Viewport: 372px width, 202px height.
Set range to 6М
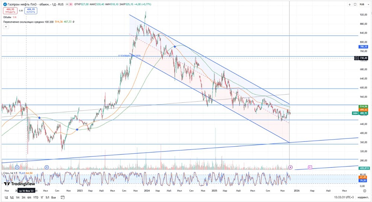[x=29, y=198]
